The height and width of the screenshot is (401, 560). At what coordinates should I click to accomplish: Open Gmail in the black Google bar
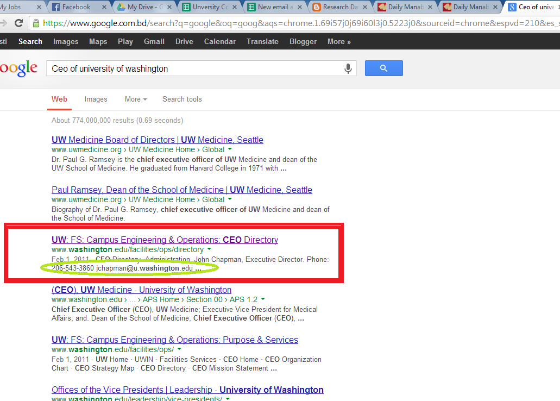pos(154,41)
